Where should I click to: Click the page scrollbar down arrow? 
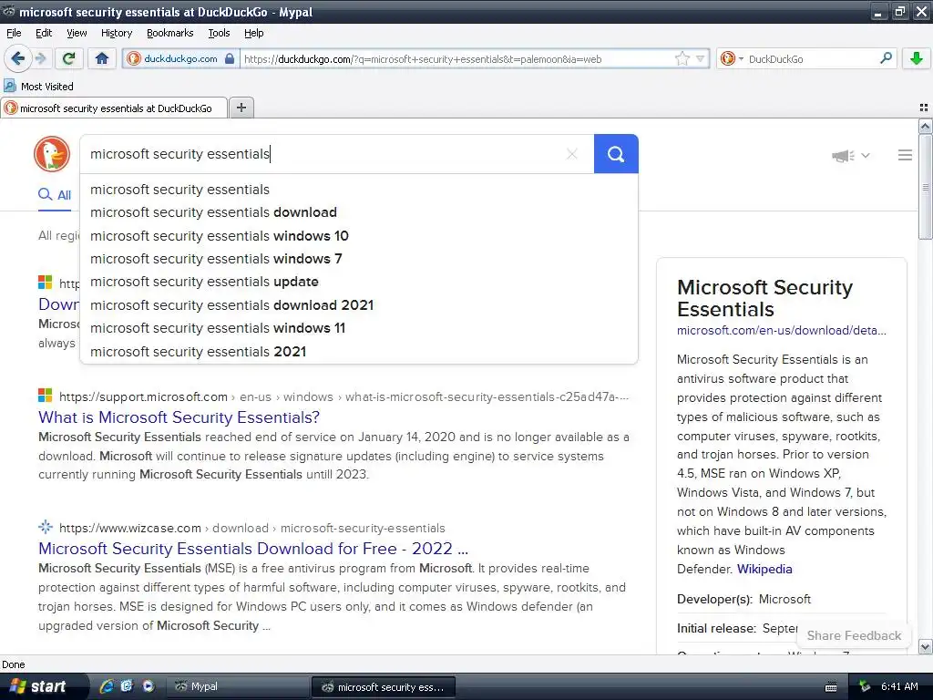(x=925, y=646)
